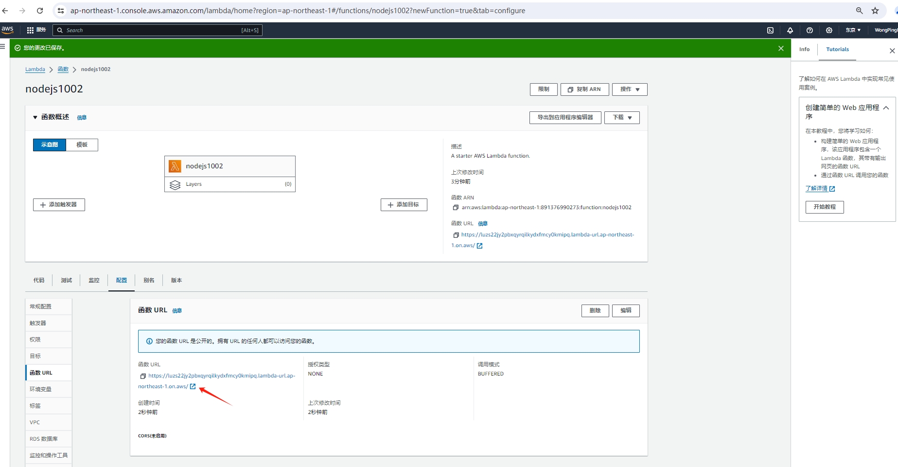Copy the function ARN with copy icon

click(456, 208)
